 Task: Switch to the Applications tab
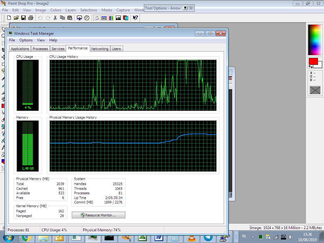[20, 49]
